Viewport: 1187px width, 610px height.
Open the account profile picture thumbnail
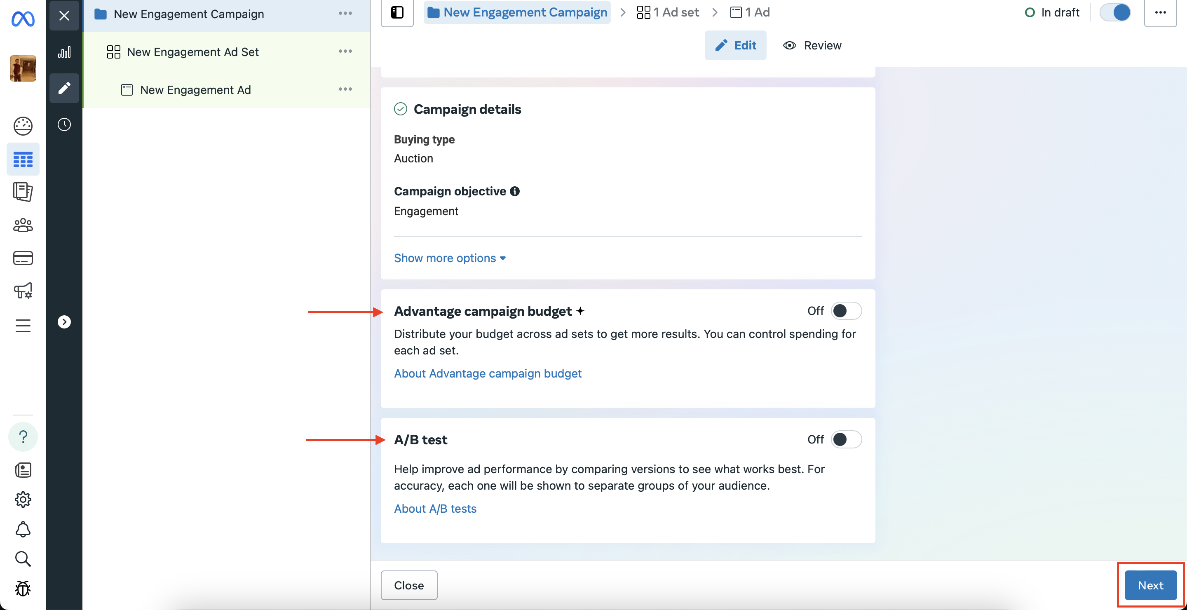23,68
